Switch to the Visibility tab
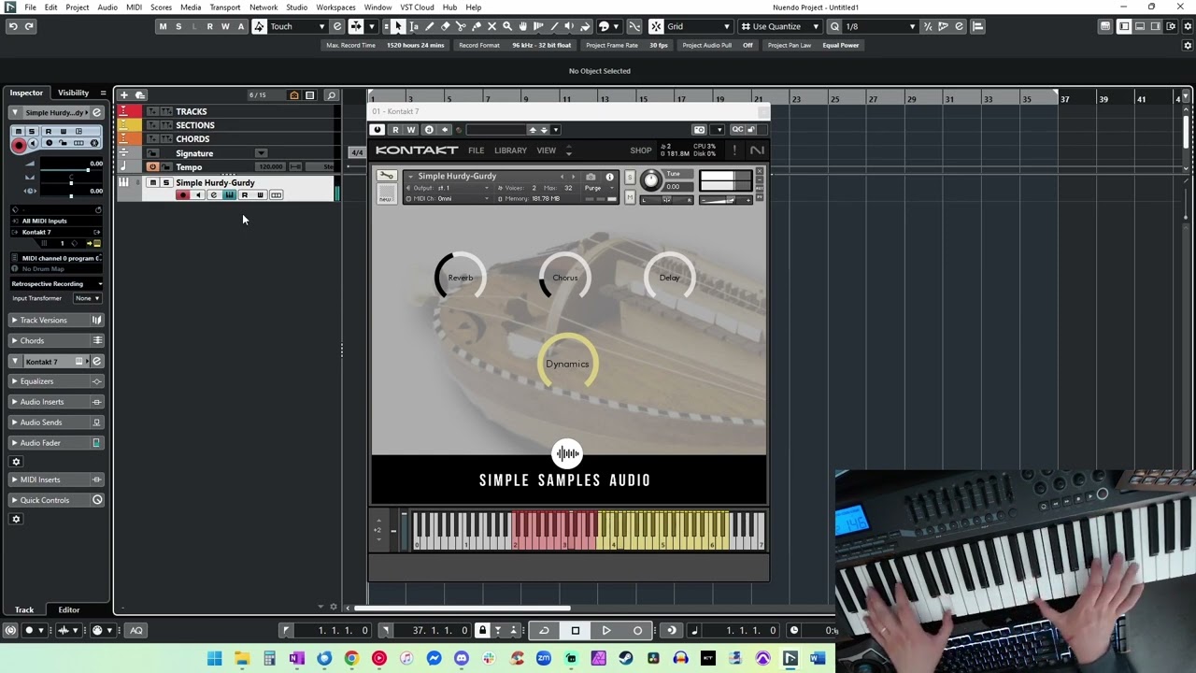This screenshot has width=1196, height=673. [x=73, y=93]
